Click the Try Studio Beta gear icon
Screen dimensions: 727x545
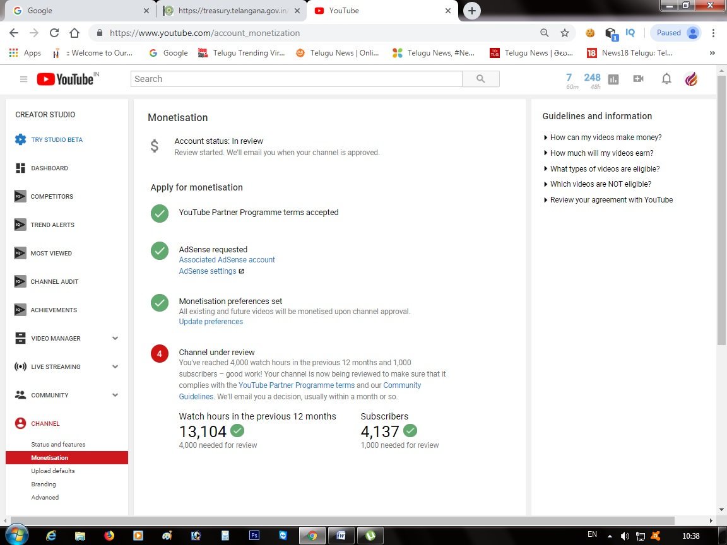point(20,139)
